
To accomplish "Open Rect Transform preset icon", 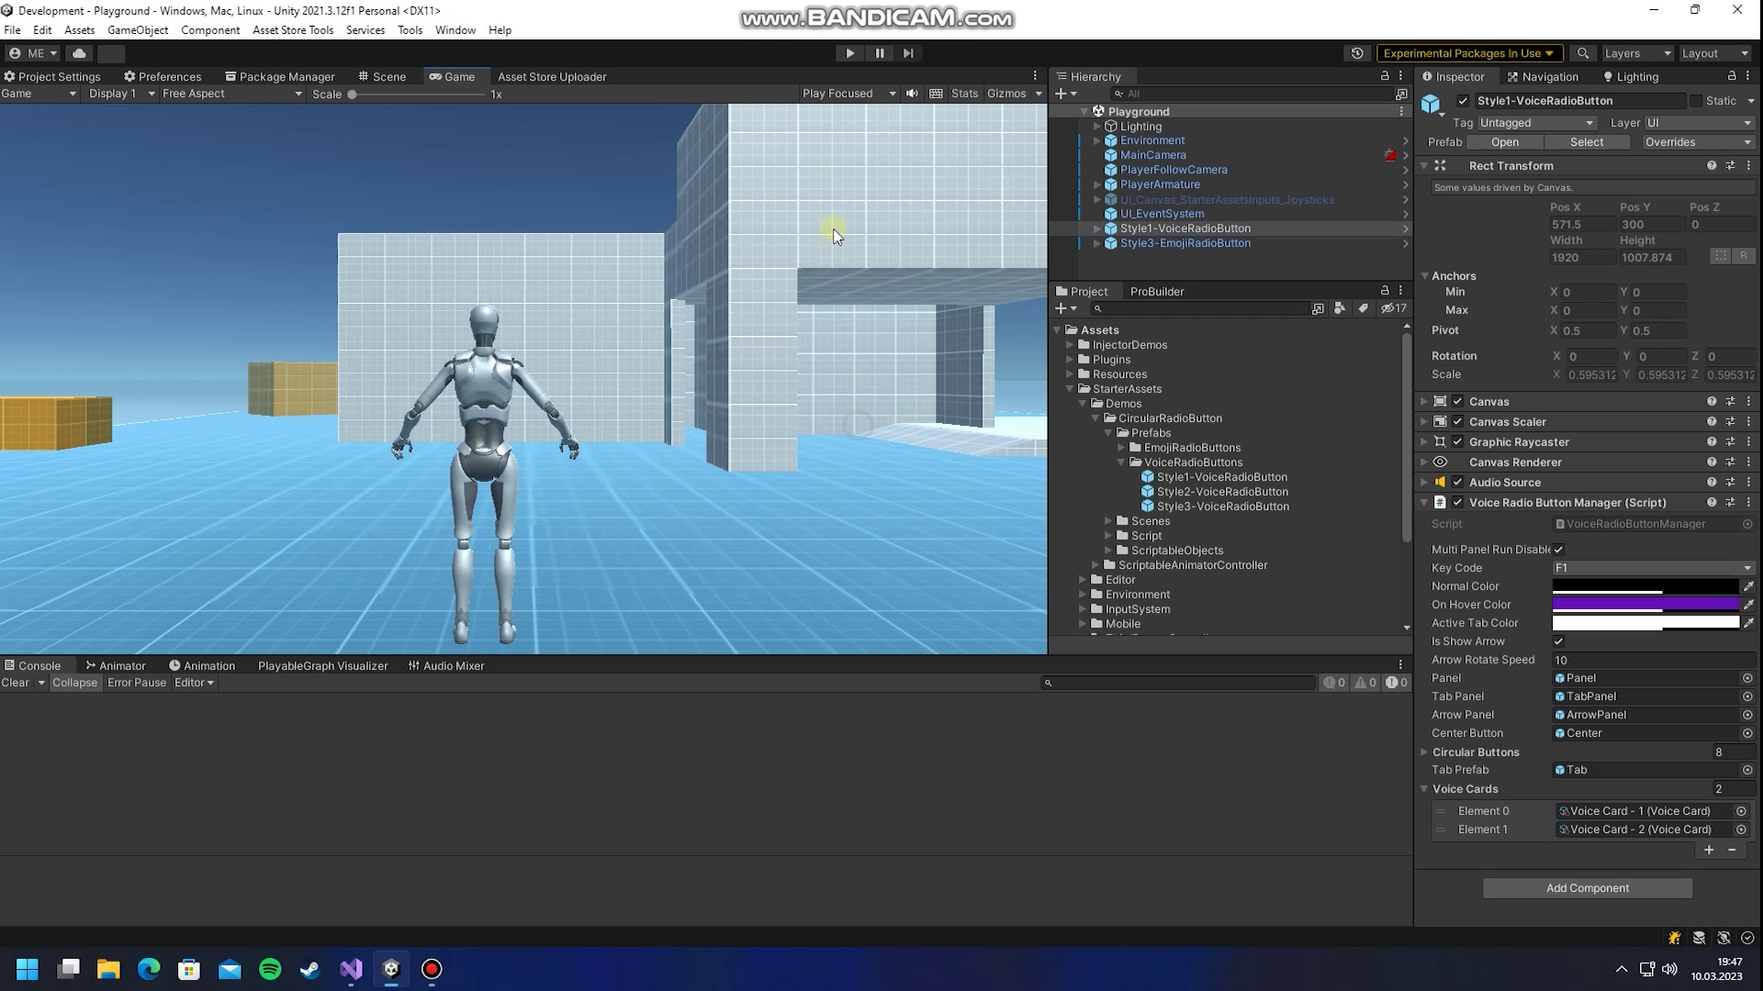I will 1730,166.
